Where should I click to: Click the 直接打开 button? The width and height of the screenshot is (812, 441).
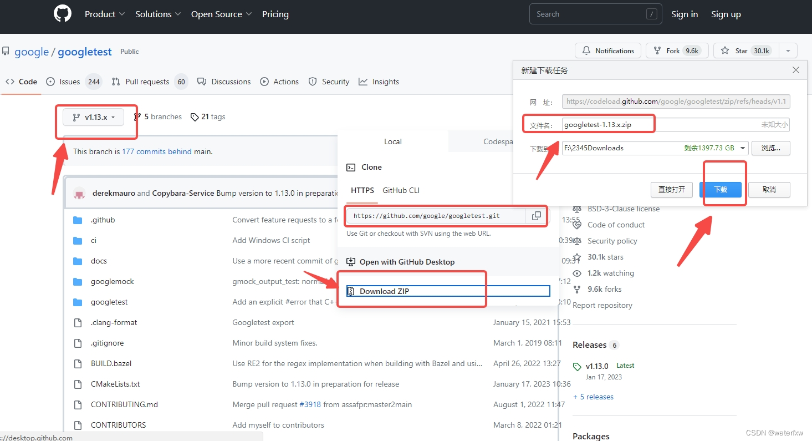pos(672,189)
